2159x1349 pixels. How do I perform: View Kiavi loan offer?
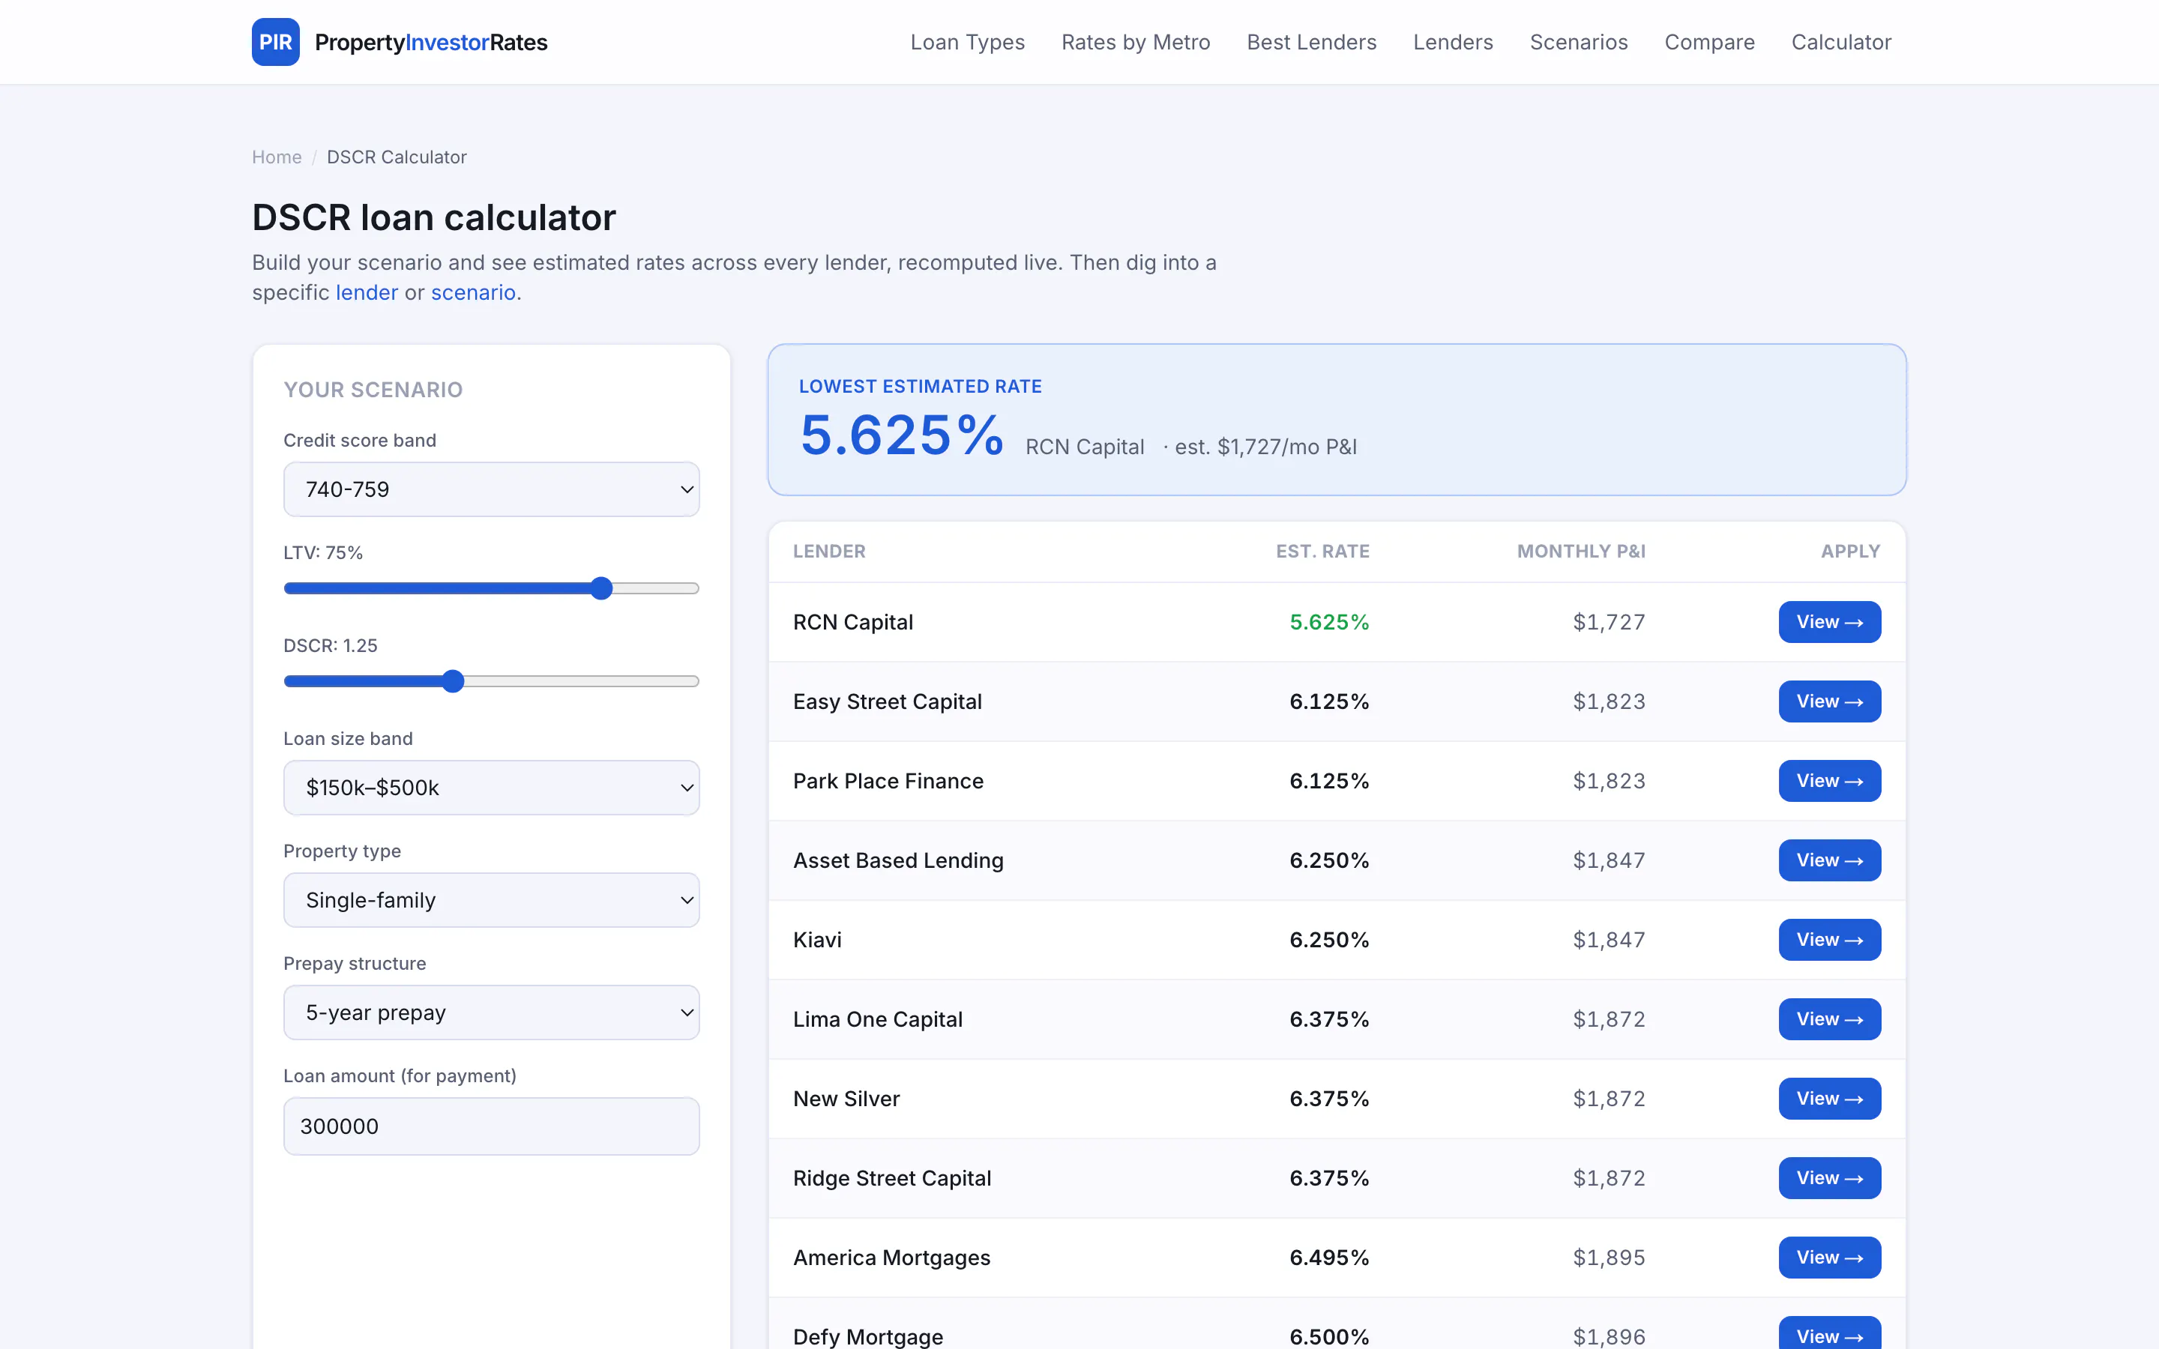point(1830,940)
